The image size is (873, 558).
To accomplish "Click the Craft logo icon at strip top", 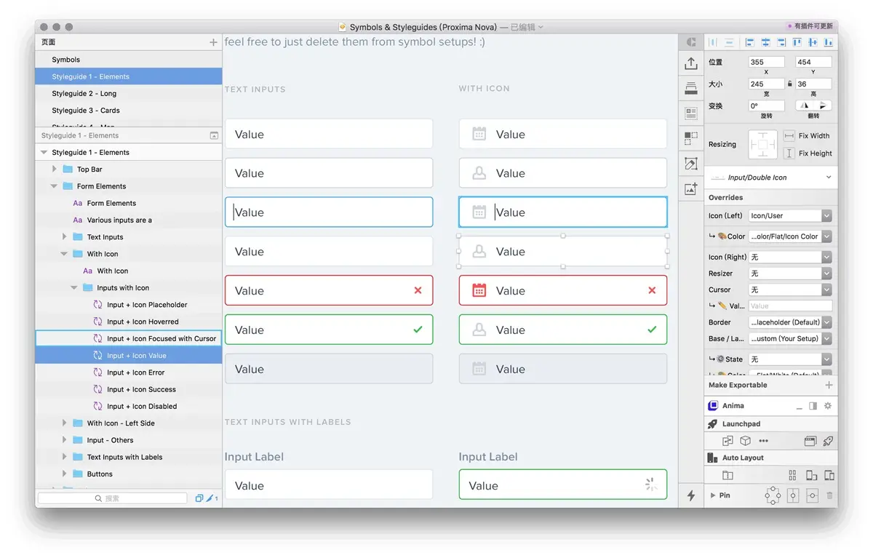I will coord(691,42).
